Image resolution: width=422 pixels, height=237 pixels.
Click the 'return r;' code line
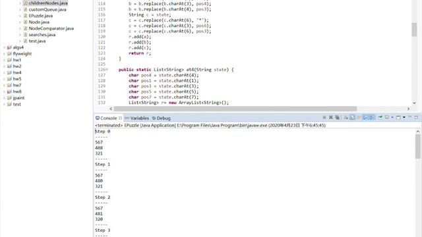pos(140,53)
